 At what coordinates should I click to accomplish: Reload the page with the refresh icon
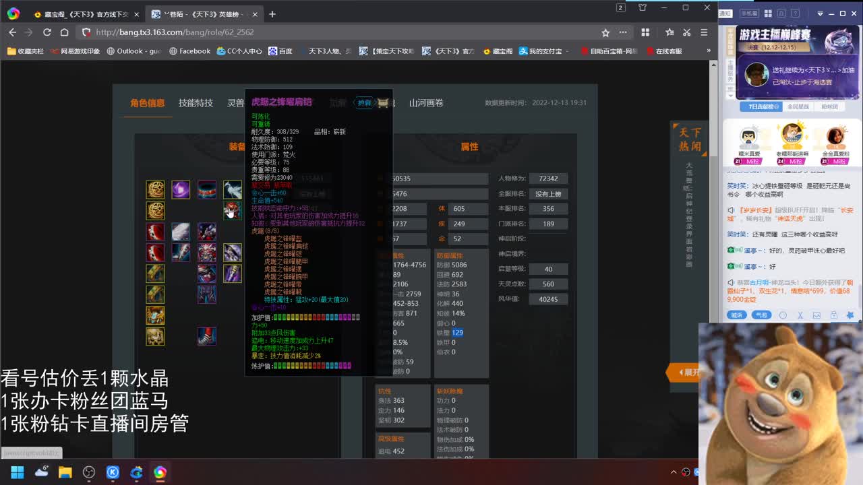coord(47,32)
